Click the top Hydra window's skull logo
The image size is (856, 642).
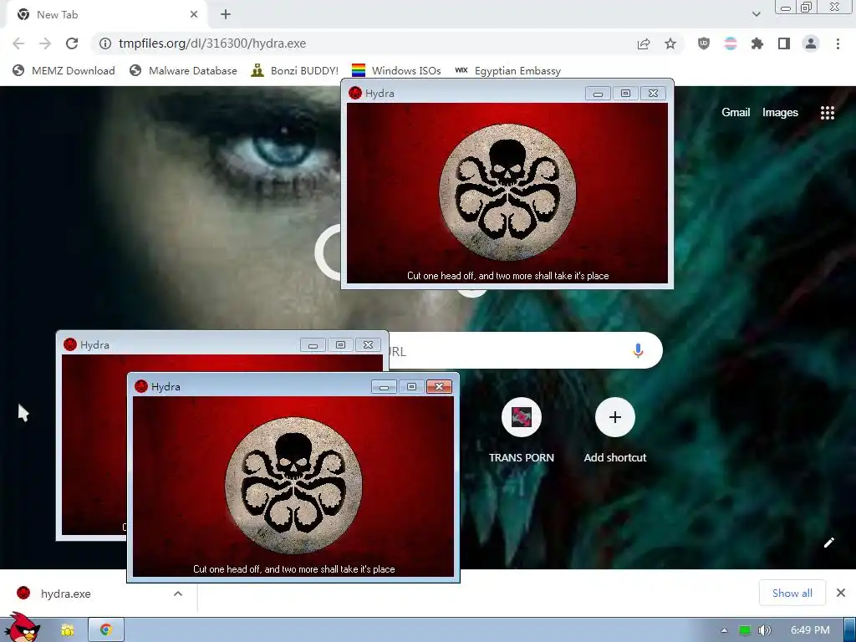click(507, 191)
